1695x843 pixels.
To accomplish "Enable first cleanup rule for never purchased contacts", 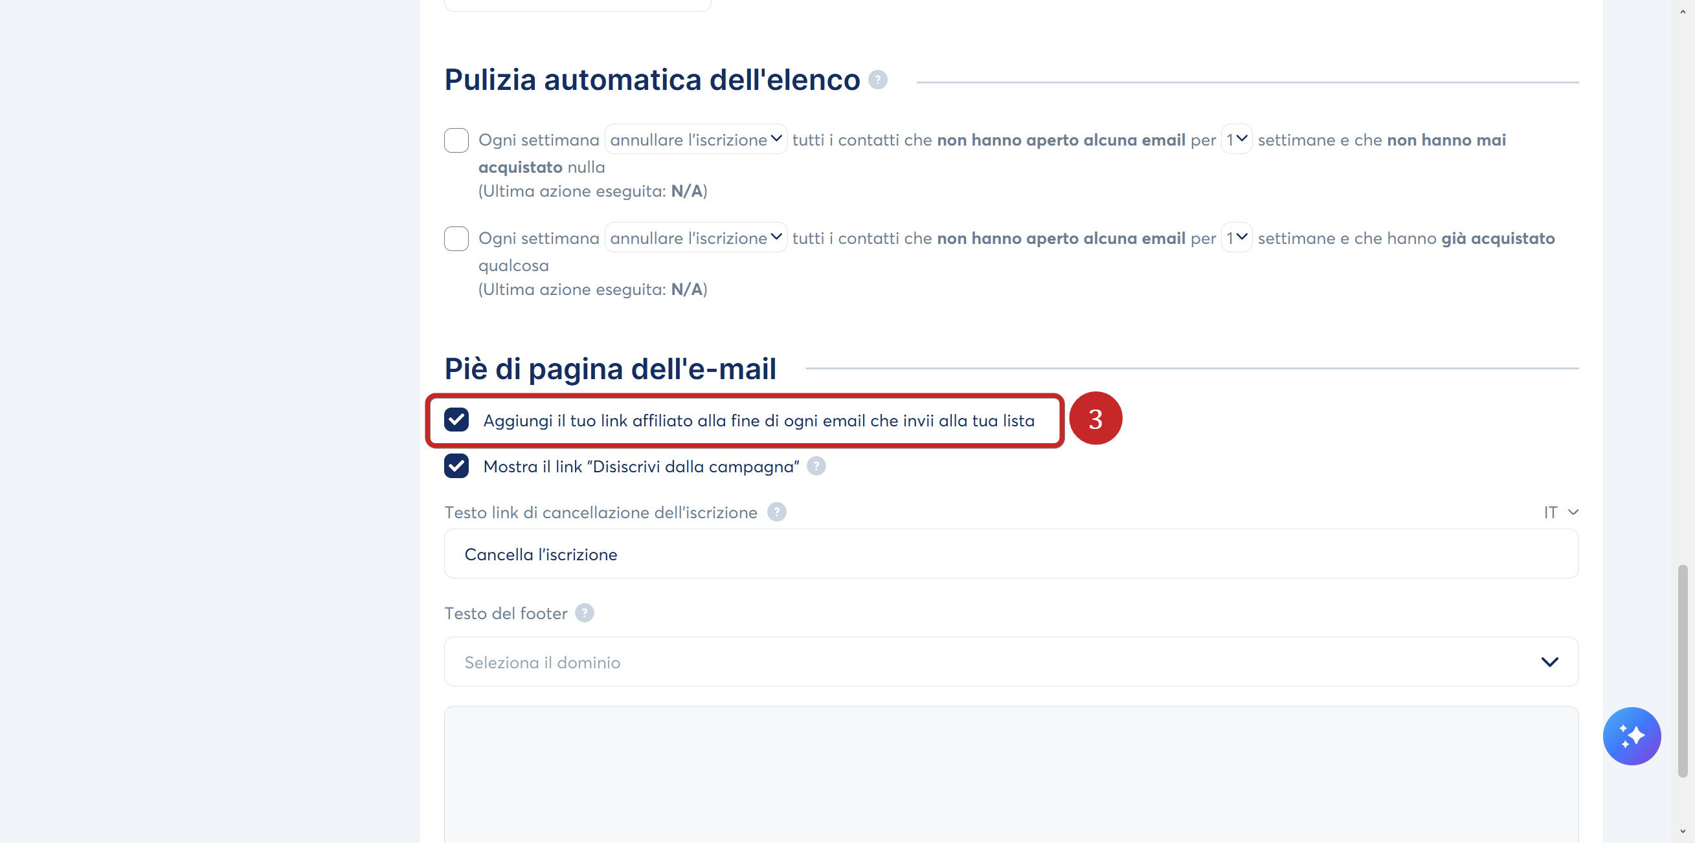I will [456, 139].
